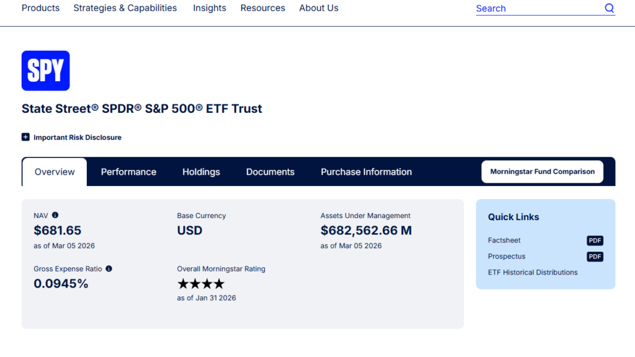Click the Factsheet PDF badge
The width and height of the screenshot is (635, 357).
click(x=595, y=240)
